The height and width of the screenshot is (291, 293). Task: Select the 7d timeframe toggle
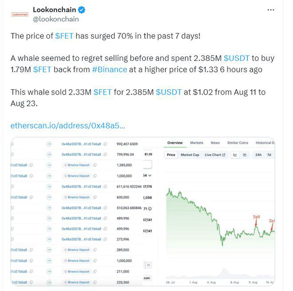pyautogui.click(x=269, y=155)
